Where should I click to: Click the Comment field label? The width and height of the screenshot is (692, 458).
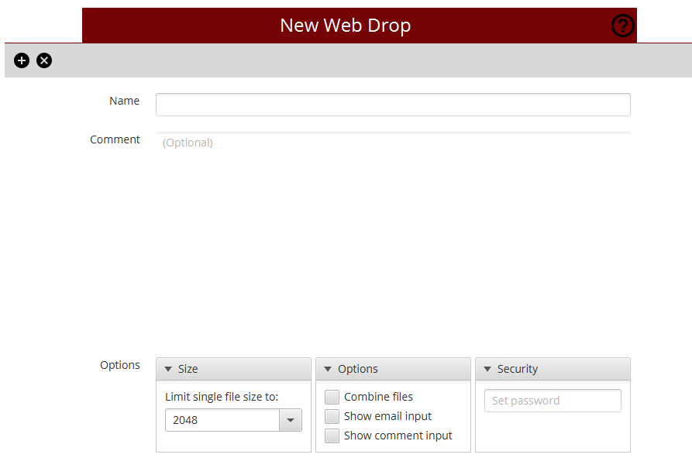(x=115, y=139)
